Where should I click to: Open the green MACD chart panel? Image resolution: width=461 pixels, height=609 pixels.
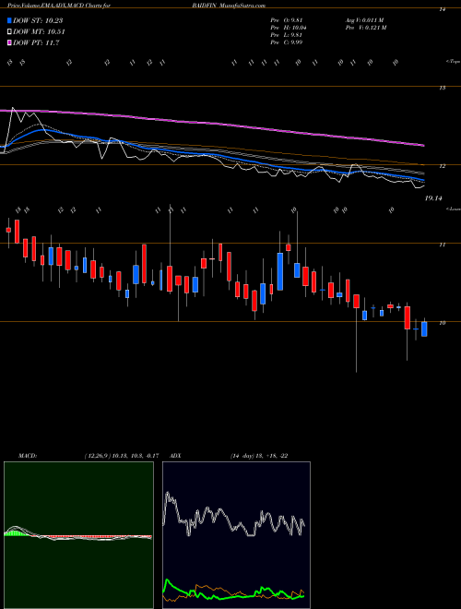point(78,535)
